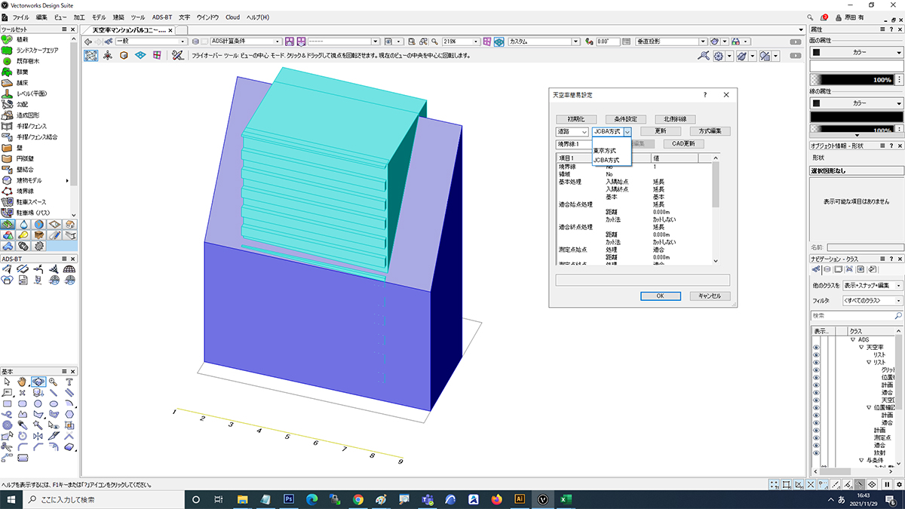Select the Text tool in 基本 palette
The width and height of the screenshot is (905, 509).
pyautogui.click(x=69, y=382)
